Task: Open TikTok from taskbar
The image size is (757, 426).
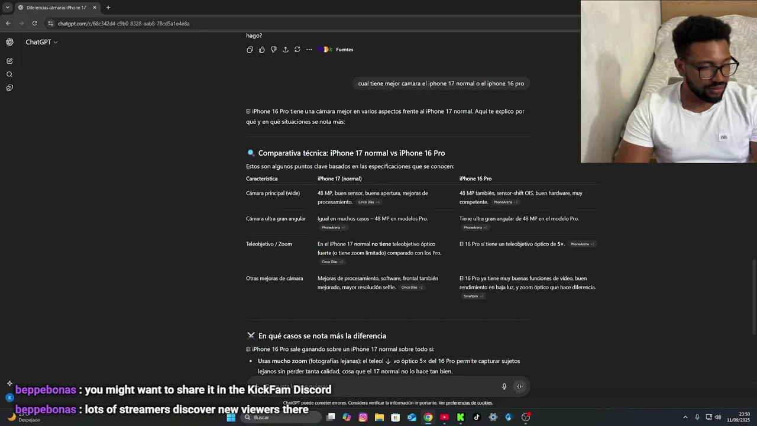Action: [x=477, y=417]
